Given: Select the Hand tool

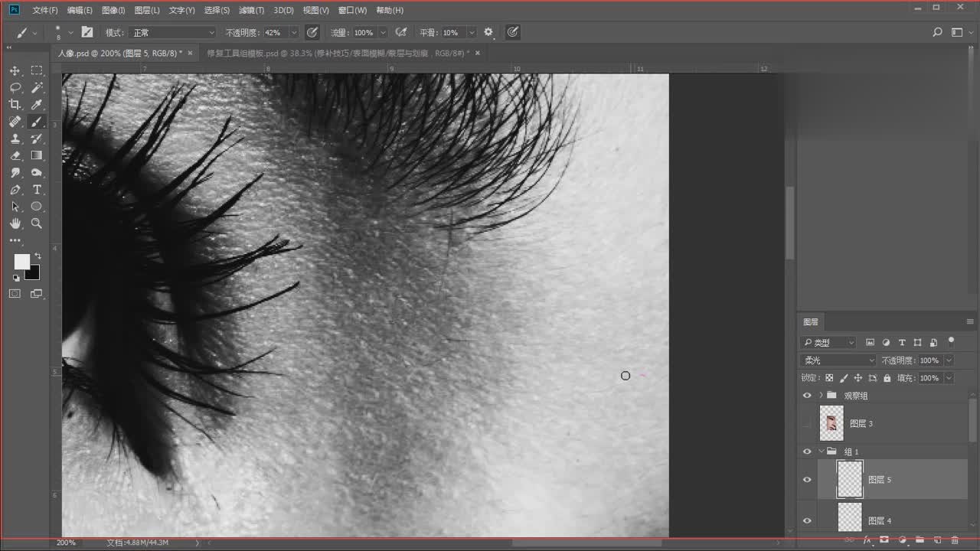Looking at the screenshot, I should click(15, 223).
